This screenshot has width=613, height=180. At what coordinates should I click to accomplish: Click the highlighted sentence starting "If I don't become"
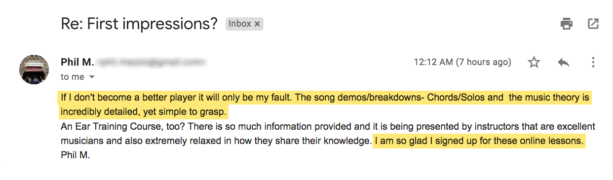tap(175, 98)
